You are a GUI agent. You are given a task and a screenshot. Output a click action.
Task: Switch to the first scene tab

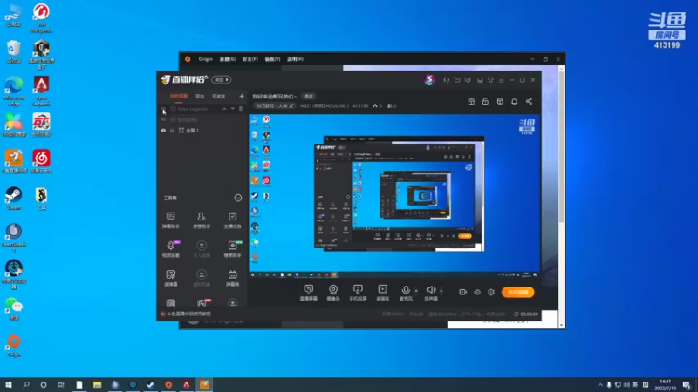coord(179,96)
